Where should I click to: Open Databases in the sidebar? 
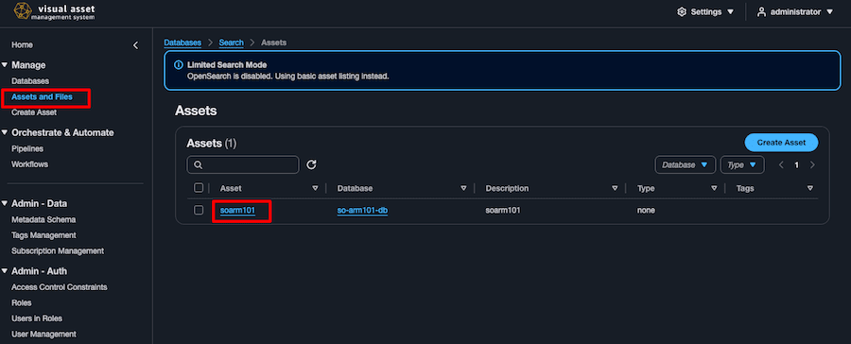pyautogui.click(x=30, y=81)
